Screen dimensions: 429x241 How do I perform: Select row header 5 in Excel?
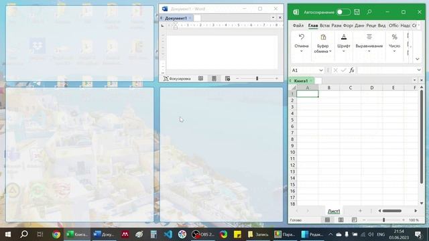292,120
